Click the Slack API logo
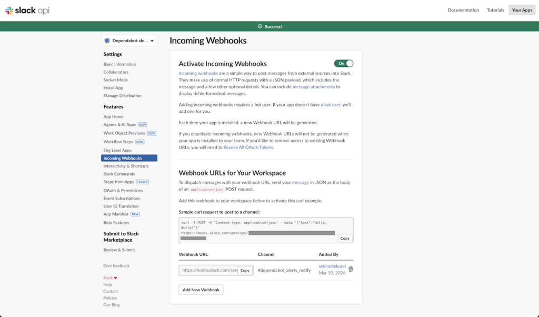 coord(27,10)
